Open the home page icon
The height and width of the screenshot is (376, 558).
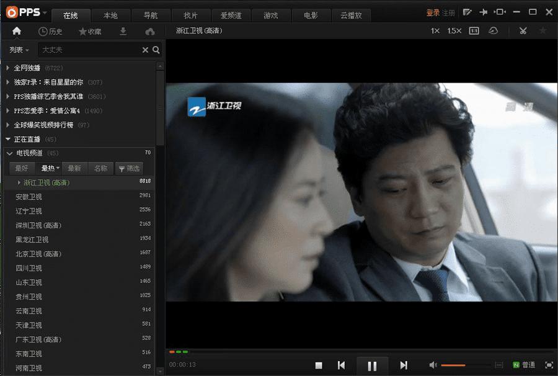pyautogui.click(x=16, y=31)
